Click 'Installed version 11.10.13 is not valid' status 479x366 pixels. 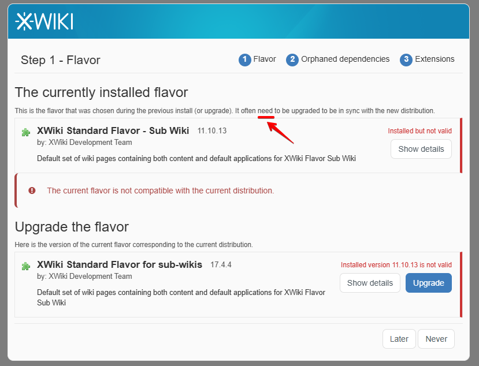(x=396, y=264)
